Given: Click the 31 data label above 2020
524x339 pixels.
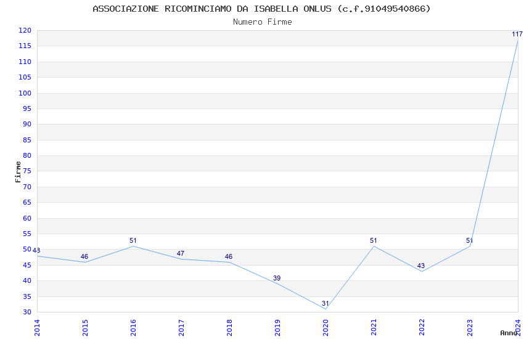Looking at the screenshot, I should 325,303.
